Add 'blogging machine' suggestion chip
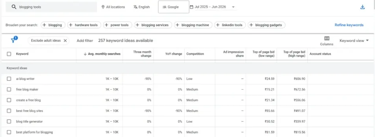Image resolution: width=375 pixels, height=137 pixels. coord(193,25)
